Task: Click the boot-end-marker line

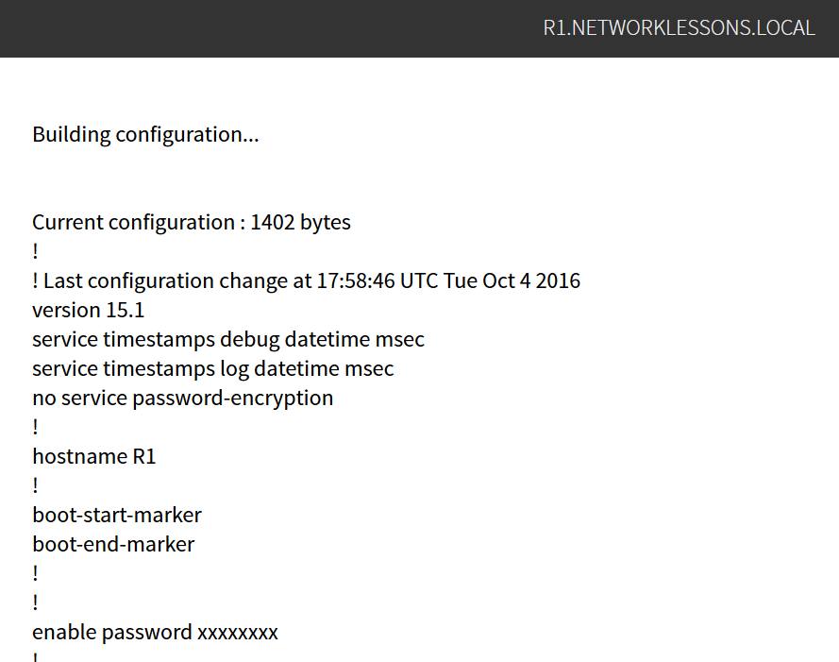Action: click(113, 544)
